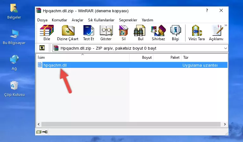Select the Bu Bilgisayar desktop icon
243x142 pixels.
pos(14,37)
